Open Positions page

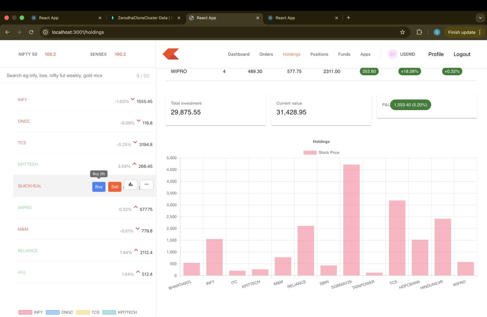tap(319, 54)
